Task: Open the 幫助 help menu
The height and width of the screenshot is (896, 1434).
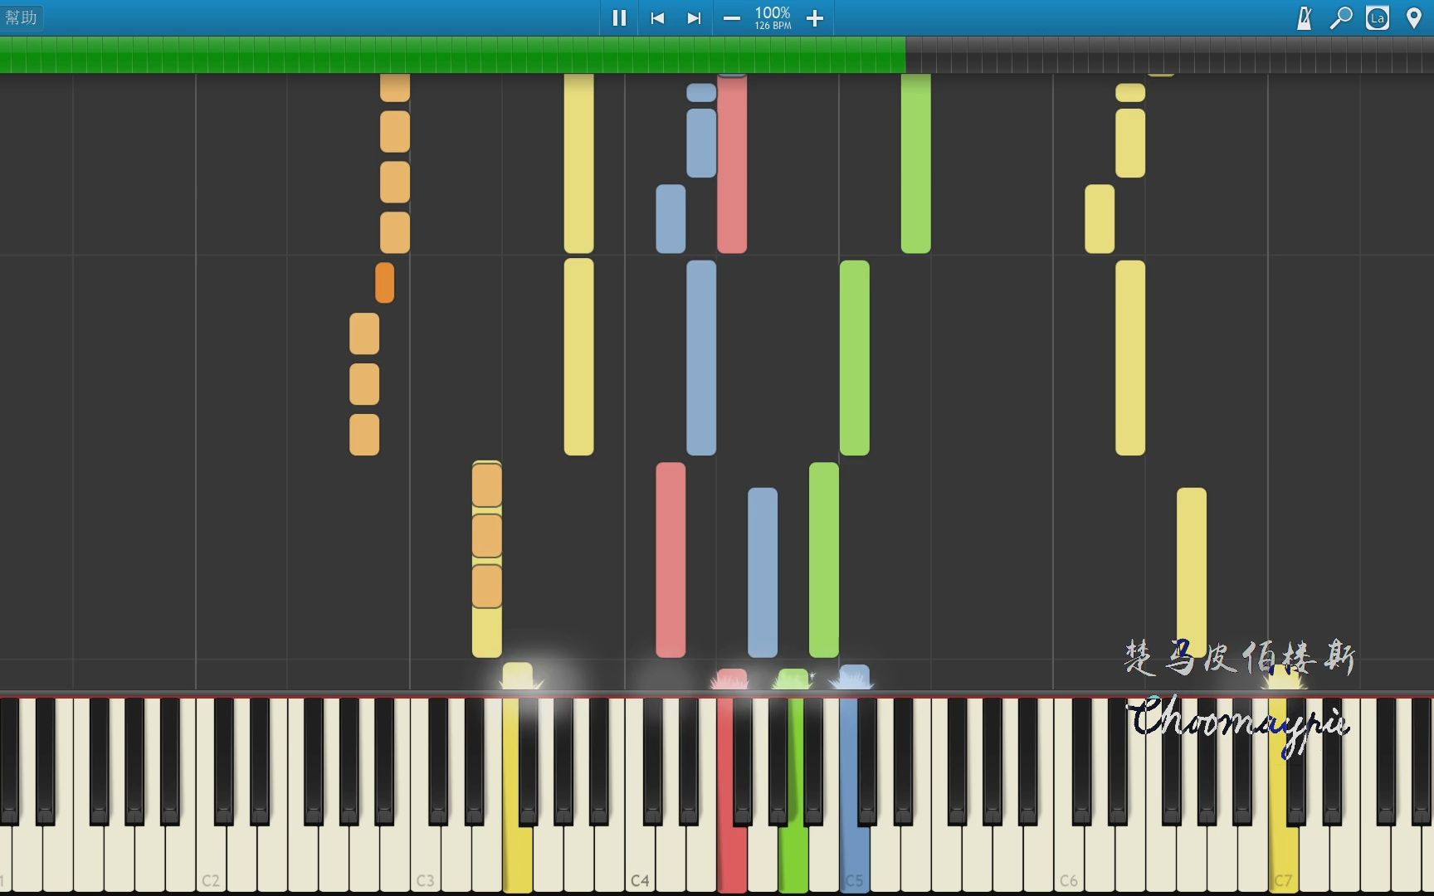Action: 22,17
